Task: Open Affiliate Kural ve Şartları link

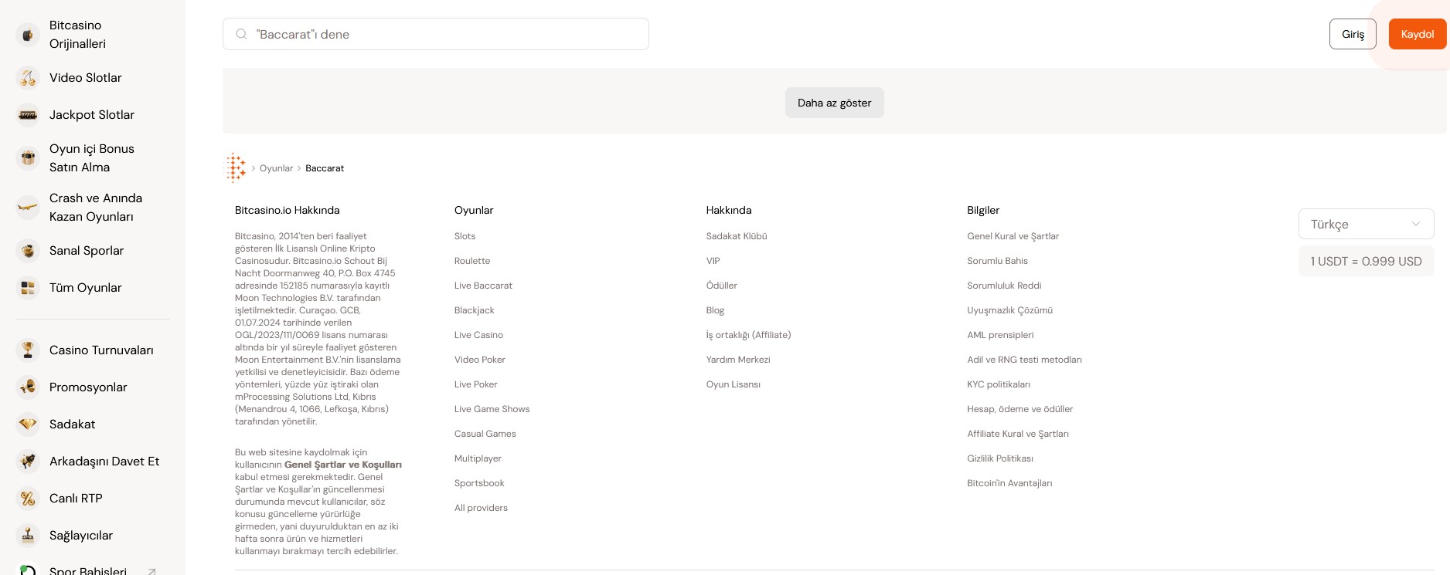Action: tap(1018, 434)
